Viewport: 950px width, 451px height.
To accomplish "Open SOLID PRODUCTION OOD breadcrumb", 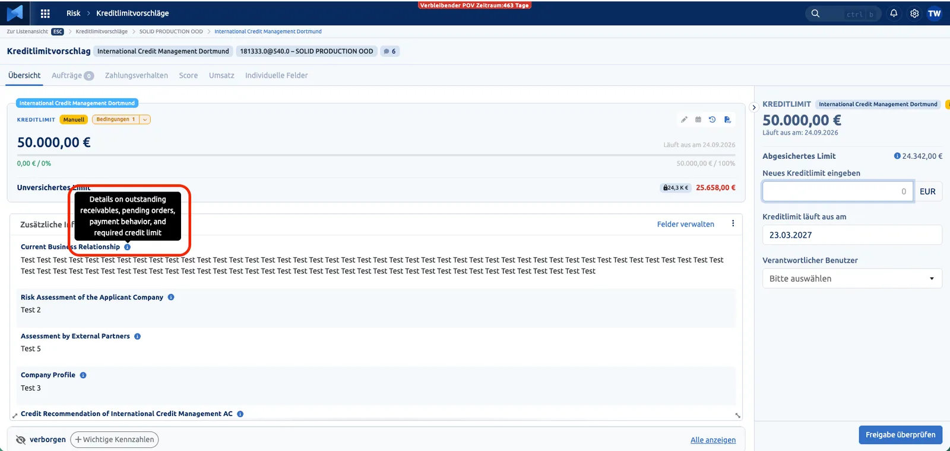I will point(171,31).
